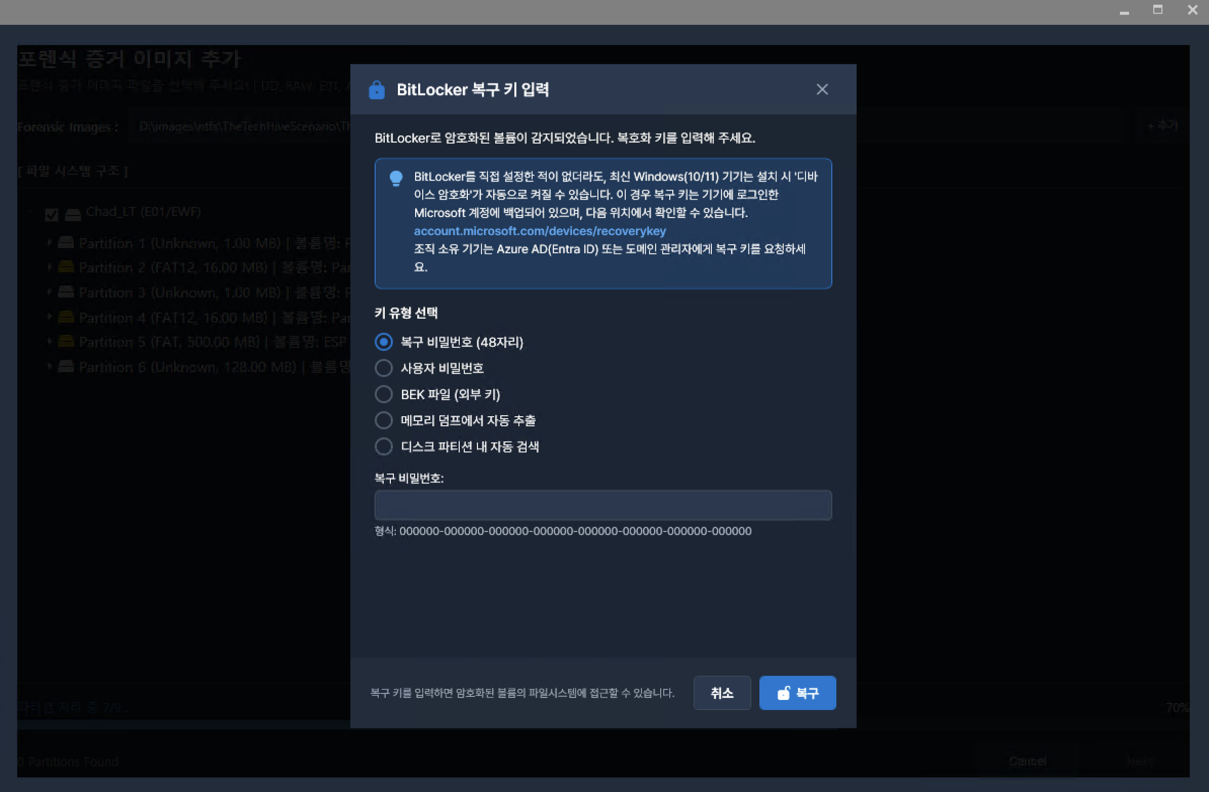Click the Partition 6 drive icon
This screenshot has height=792, width=1209.
[65, 366]
